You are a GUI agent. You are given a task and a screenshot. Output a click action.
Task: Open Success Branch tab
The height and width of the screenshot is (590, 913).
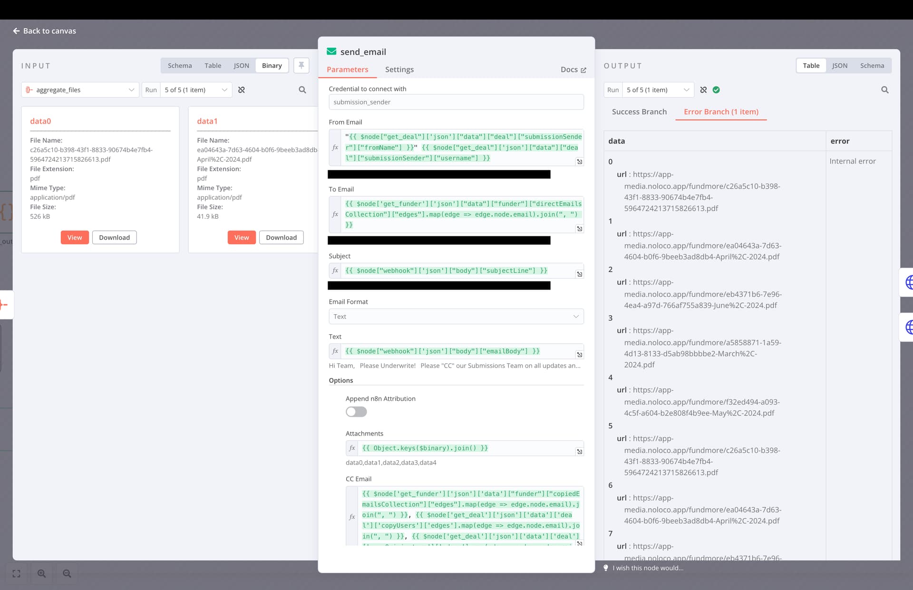coord(639,112)
